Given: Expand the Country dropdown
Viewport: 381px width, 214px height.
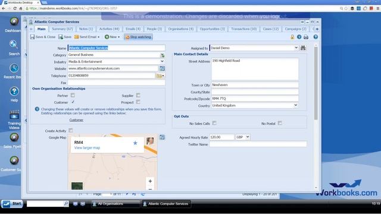Looking at the screenshot, I should (295, 105).
